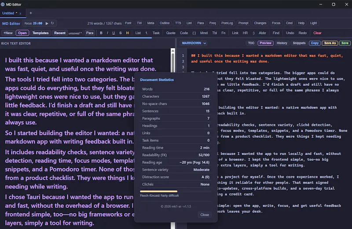
Task: Open the PomLog menu
Action: (x=227, y=23)
